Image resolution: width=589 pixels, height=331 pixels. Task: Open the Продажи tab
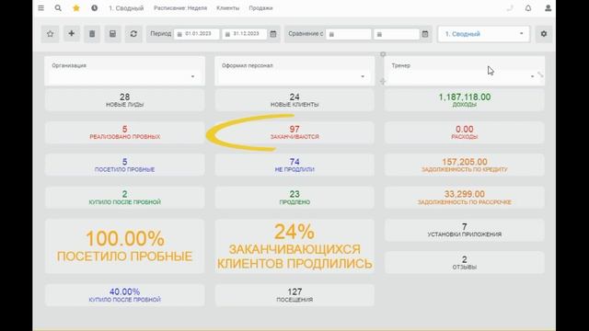tap(260, 8)
